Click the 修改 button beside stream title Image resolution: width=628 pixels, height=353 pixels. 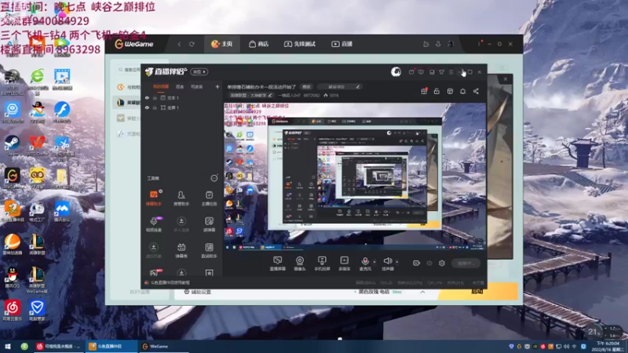306,87
